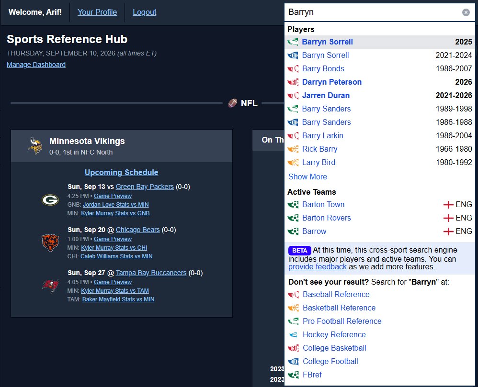
Task: Select Larry Bird search result
Action: 379,163
